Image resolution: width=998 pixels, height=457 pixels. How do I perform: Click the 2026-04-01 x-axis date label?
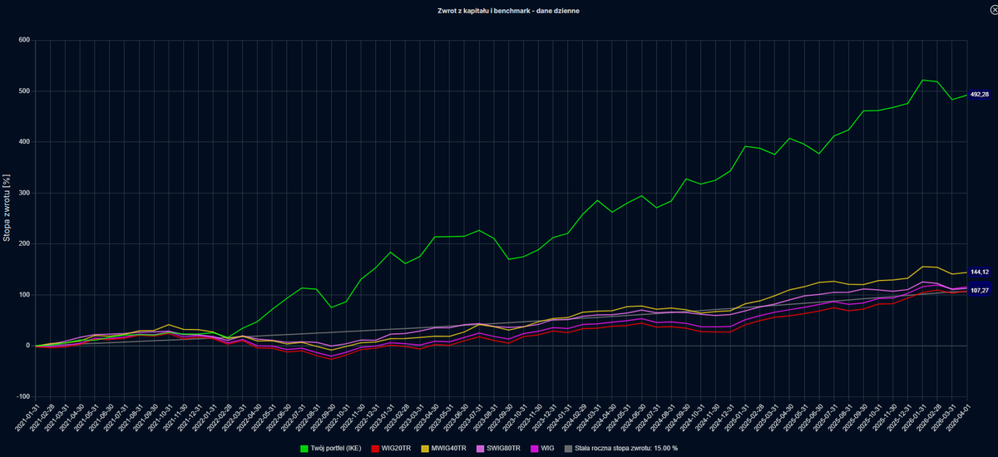point(957,417)
